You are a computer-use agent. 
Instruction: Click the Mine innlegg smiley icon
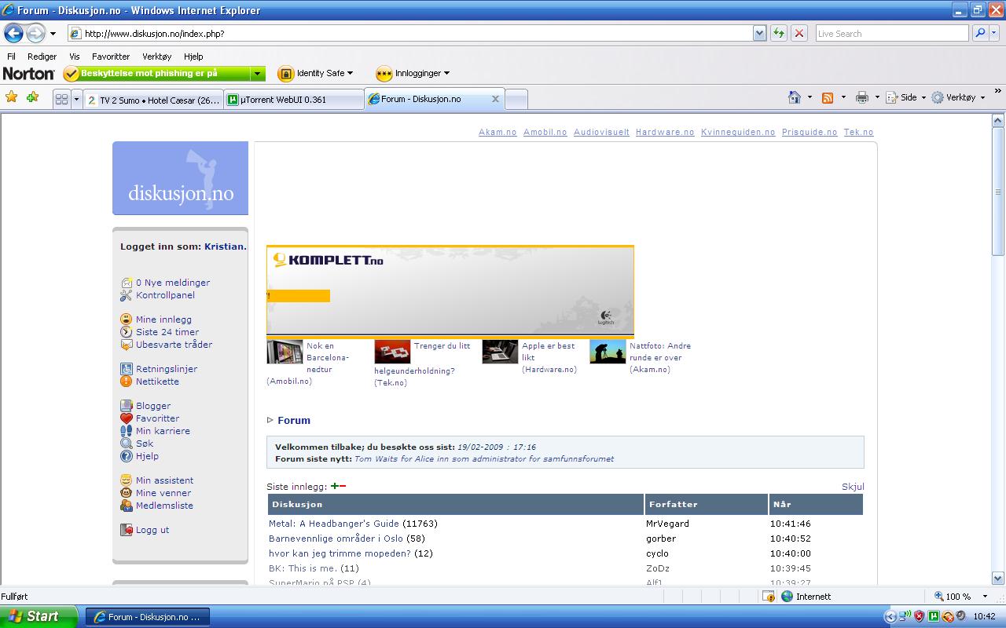point(127,319)
